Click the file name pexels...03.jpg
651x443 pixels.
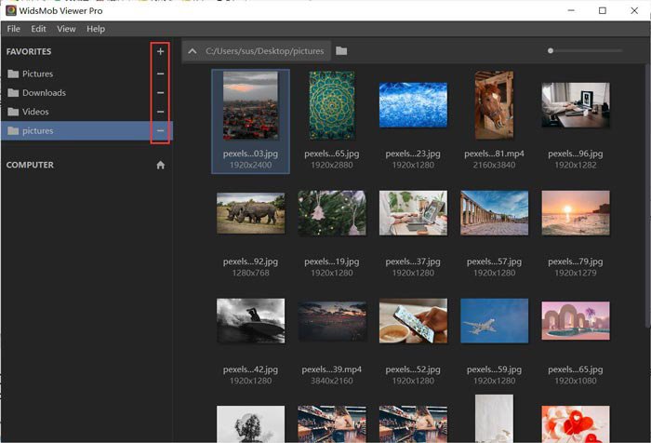[250, 154]
